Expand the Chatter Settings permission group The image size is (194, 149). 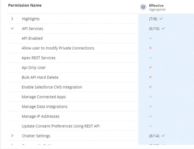[x=12, y=136]
